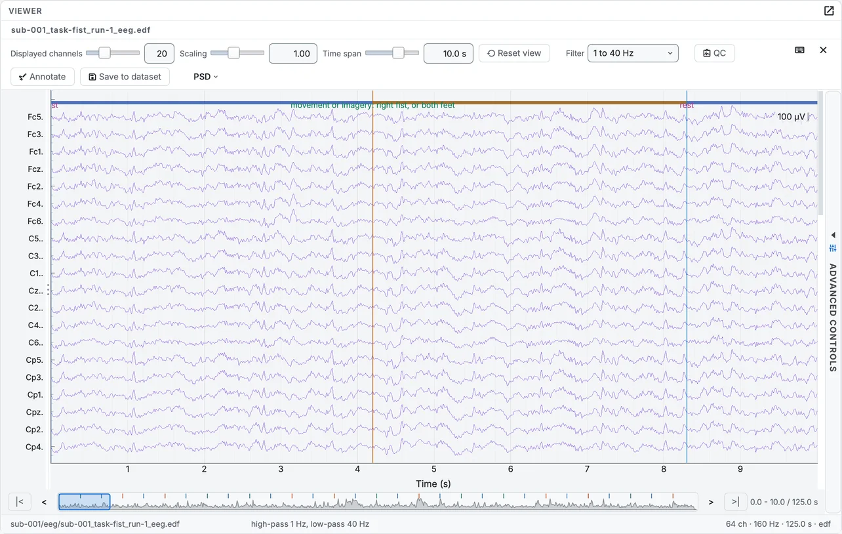Click the Time (s) axis label
Image resolution: width=842 pixels, height=534 pixels.
click(x=433, y=483)
